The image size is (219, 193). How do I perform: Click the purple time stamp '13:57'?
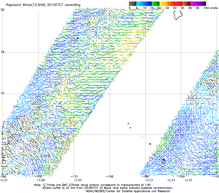[4, 180]
